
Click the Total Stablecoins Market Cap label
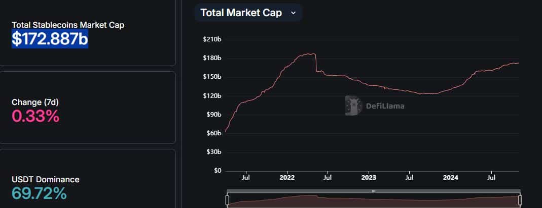coord(68,25)
